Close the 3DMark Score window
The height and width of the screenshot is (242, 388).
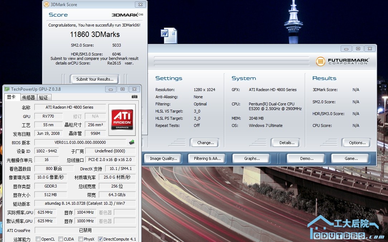[140, 4]
